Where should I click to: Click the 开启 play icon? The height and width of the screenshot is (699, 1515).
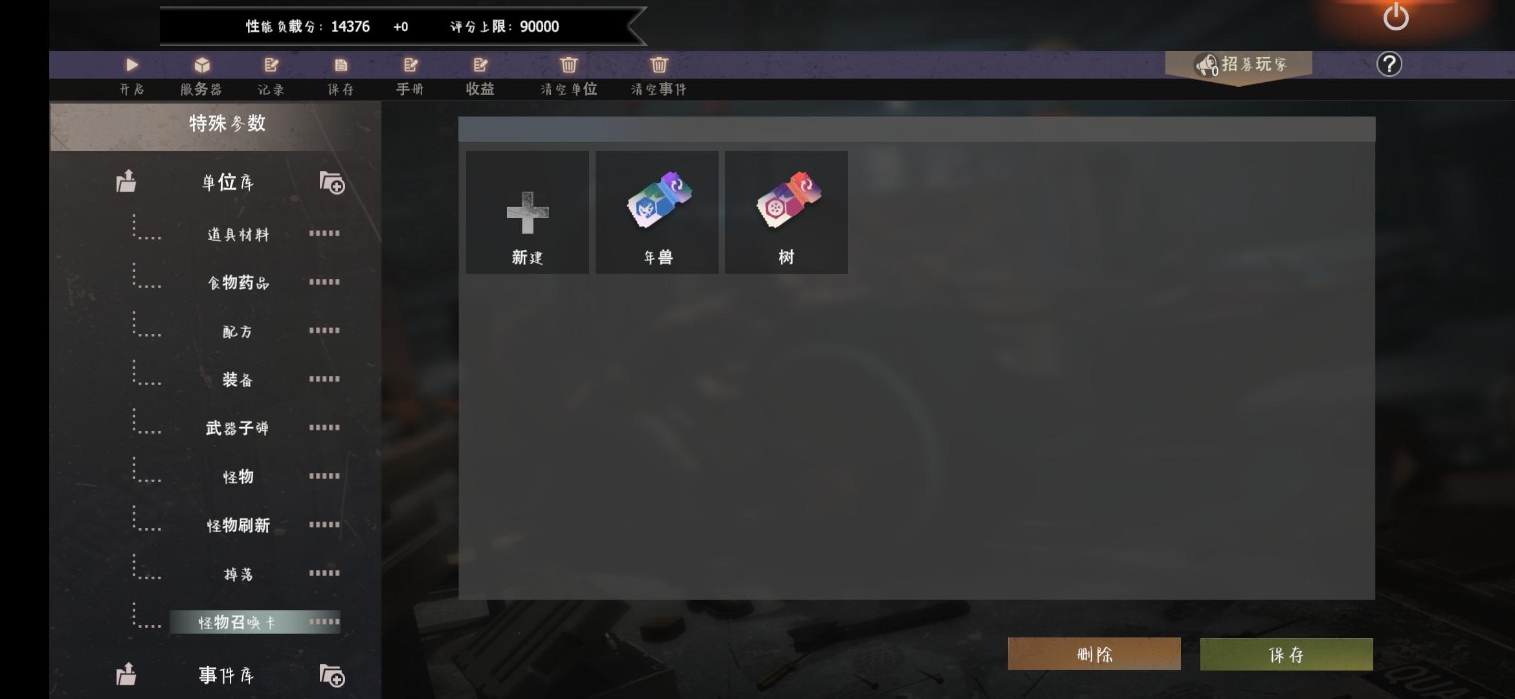click(x=132, y=65)
